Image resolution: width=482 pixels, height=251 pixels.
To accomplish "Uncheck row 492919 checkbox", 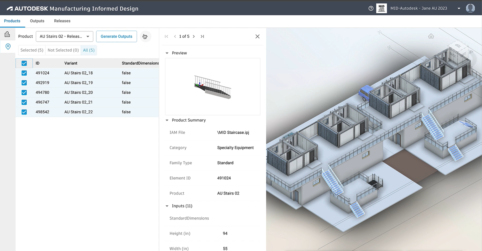I will coord(24,83).
